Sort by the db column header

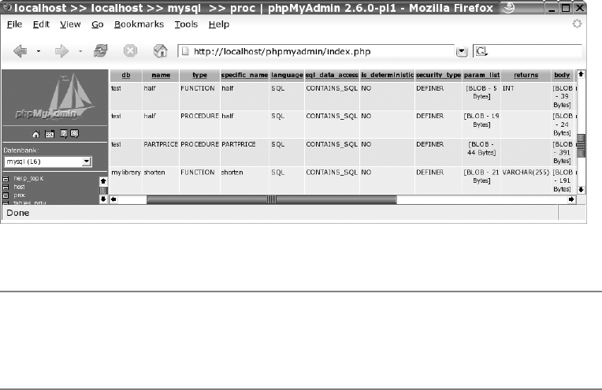pyautogui.click(x=126, y=75)
